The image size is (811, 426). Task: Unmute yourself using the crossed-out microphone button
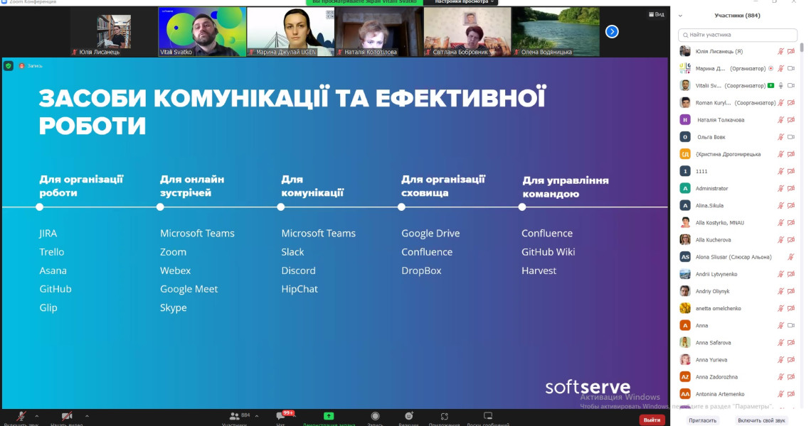coord(21,416)
